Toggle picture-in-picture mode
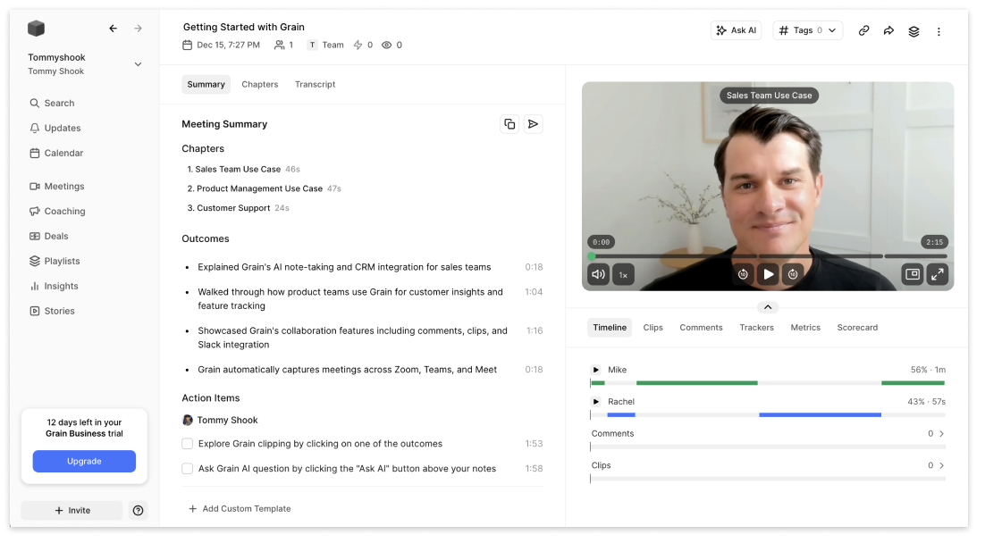The image size is (985, 543). coord(912,274)
